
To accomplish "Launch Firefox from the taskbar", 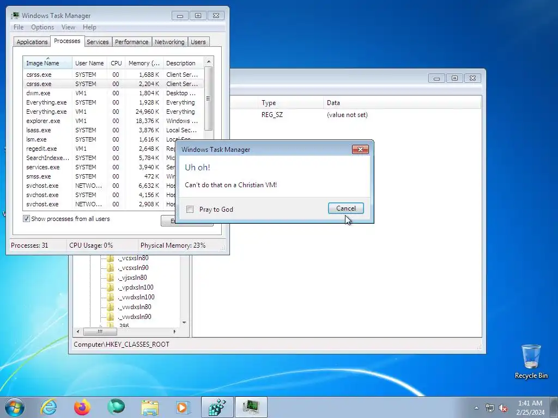I will click(x=82, y=407).
